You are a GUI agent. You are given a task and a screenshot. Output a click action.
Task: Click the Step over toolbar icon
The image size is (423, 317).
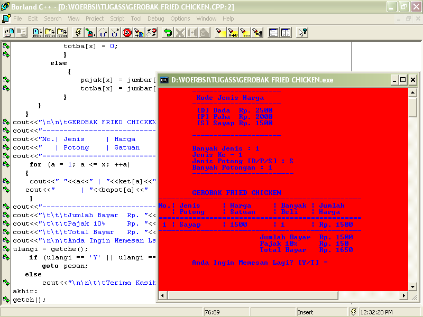[x=103, y=33]
